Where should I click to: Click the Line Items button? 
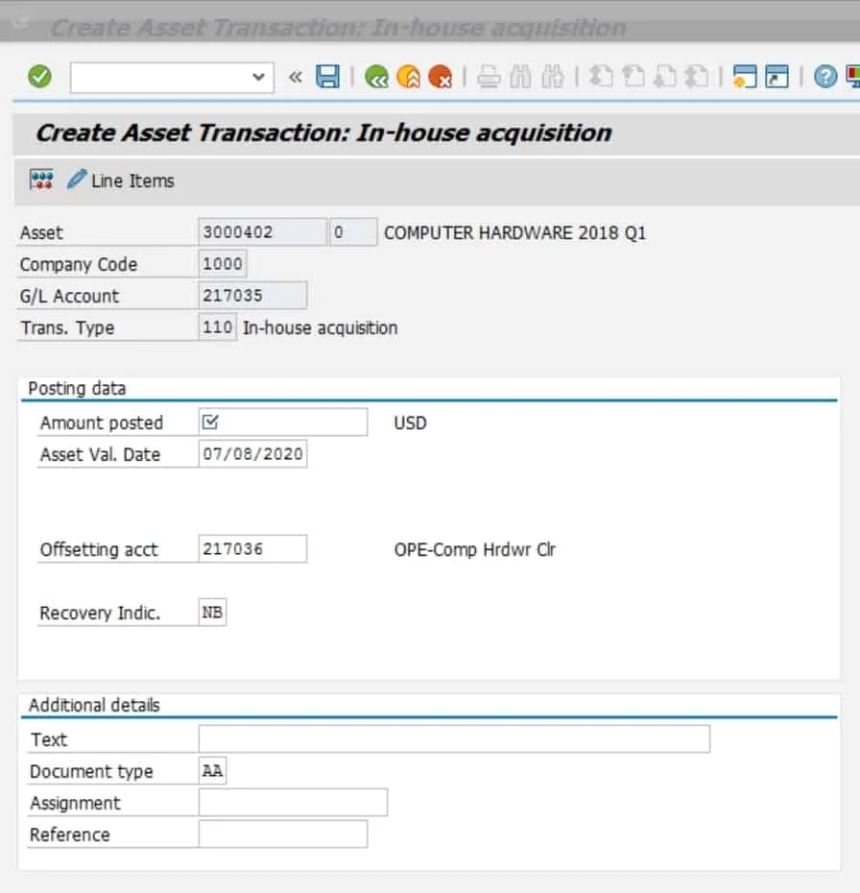tap(121, 181)
